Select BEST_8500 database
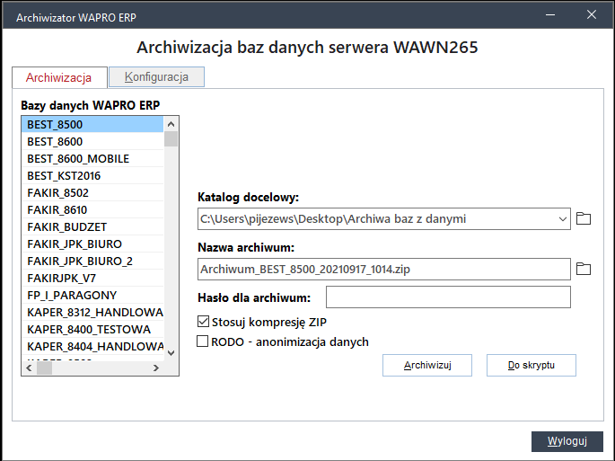 92,125
